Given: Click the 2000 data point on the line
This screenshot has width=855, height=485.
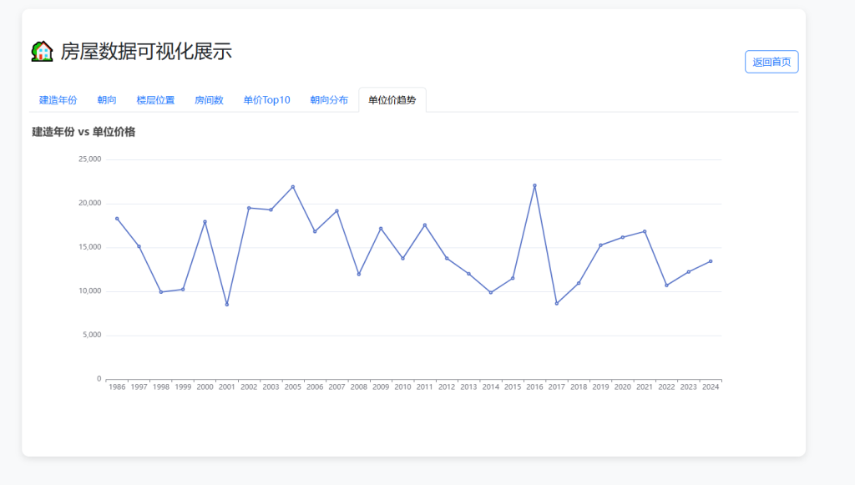Looking at the screenshot, I should 205,221.
